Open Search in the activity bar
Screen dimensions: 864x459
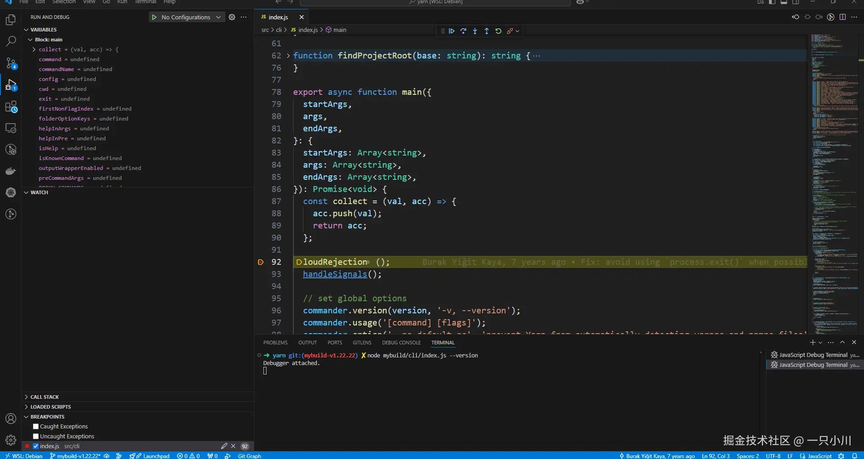(11, 41)
